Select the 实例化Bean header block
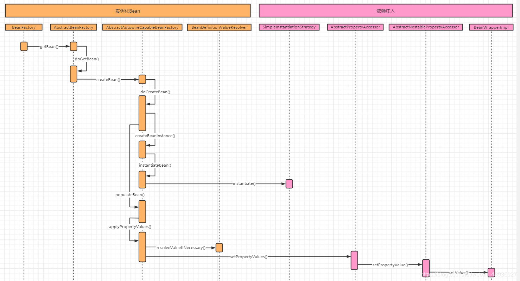This screenshot has height=281, width=520. pyautogui.click(x=128, y=11)
